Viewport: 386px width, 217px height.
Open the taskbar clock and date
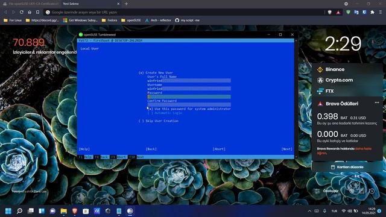(x=369, y=211)
